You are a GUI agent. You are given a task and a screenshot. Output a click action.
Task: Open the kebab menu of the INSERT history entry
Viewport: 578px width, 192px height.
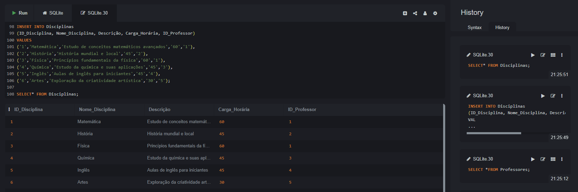pos(562,96)
